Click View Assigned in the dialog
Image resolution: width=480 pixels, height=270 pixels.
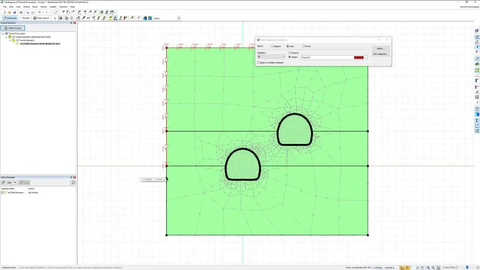380,54
